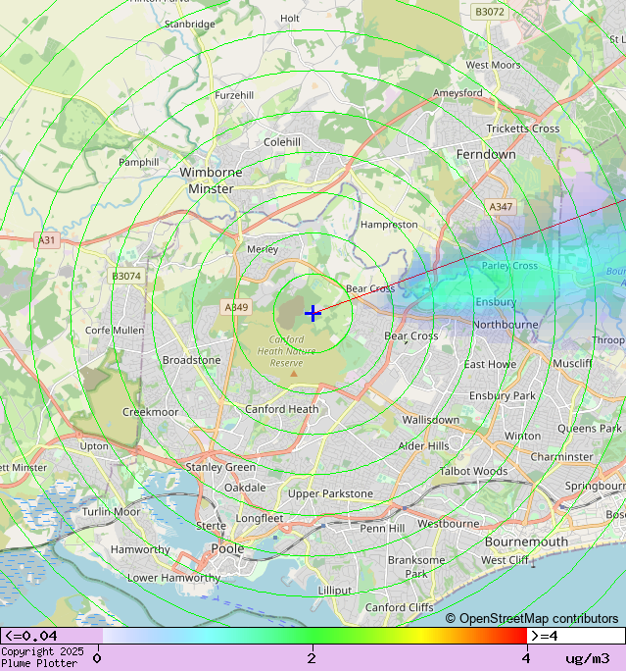
Task: Click the 'Creekmoor' label
Action: (x=151, y=412)
